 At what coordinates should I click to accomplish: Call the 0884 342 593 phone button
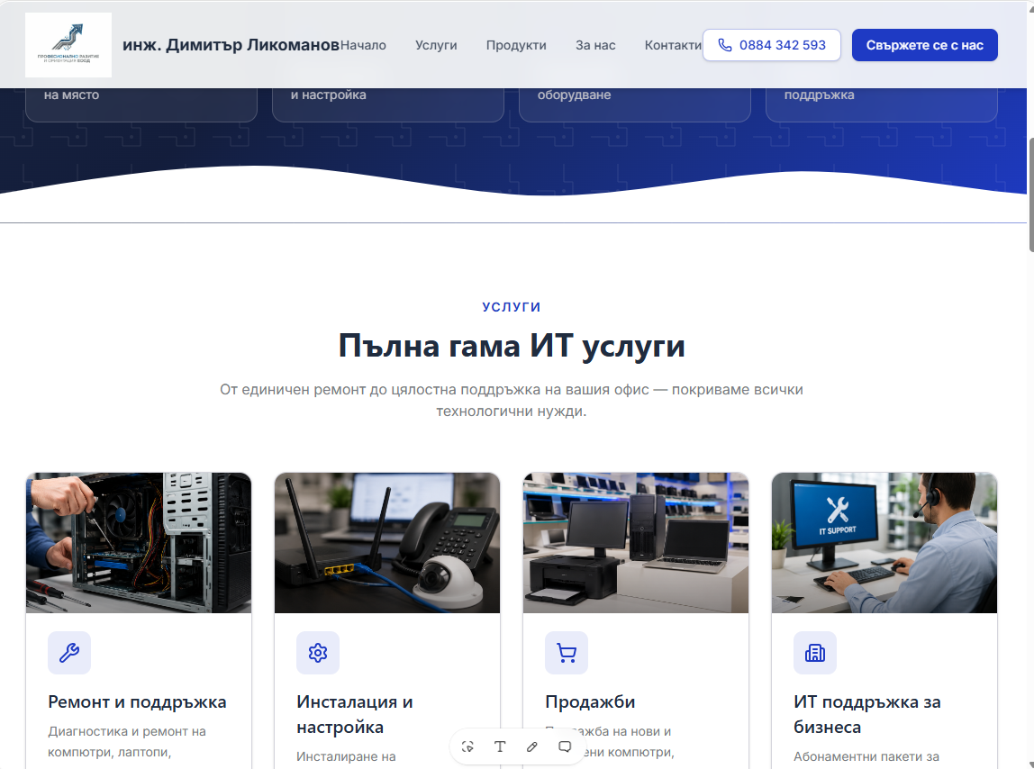point(772,45)
